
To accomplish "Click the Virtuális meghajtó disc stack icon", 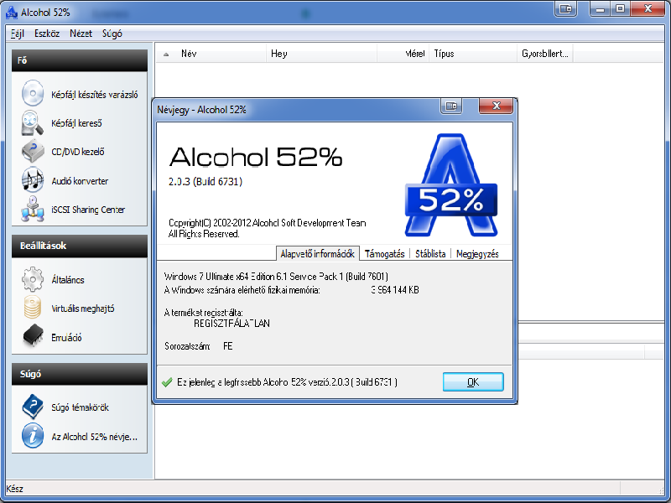I will (33, 308).
